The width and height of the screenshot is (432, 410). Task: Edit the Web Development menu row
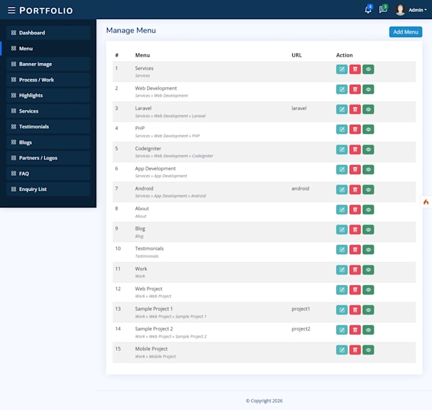coord(342,89)
